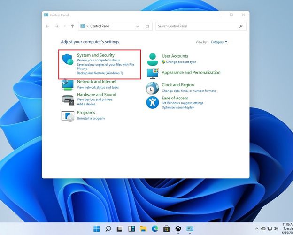Open the Clock and Region globe icon
This screenshot has height=235, width=293.
click(x=153, y=88)
